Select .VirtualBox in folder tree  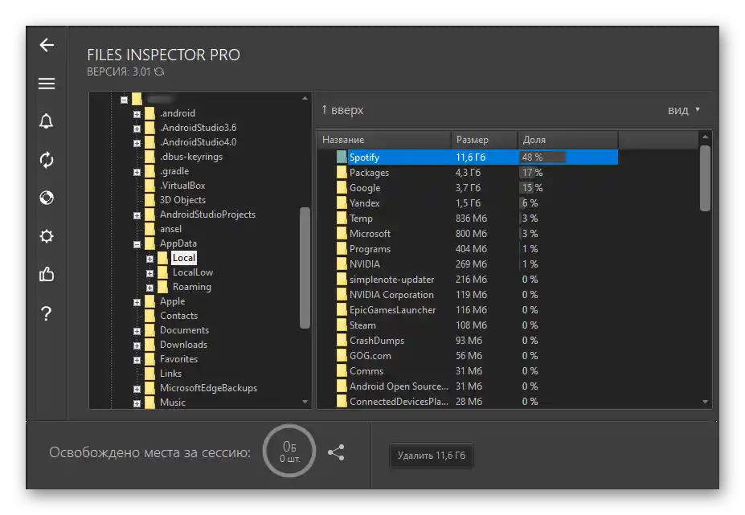[x=182, y=186]
